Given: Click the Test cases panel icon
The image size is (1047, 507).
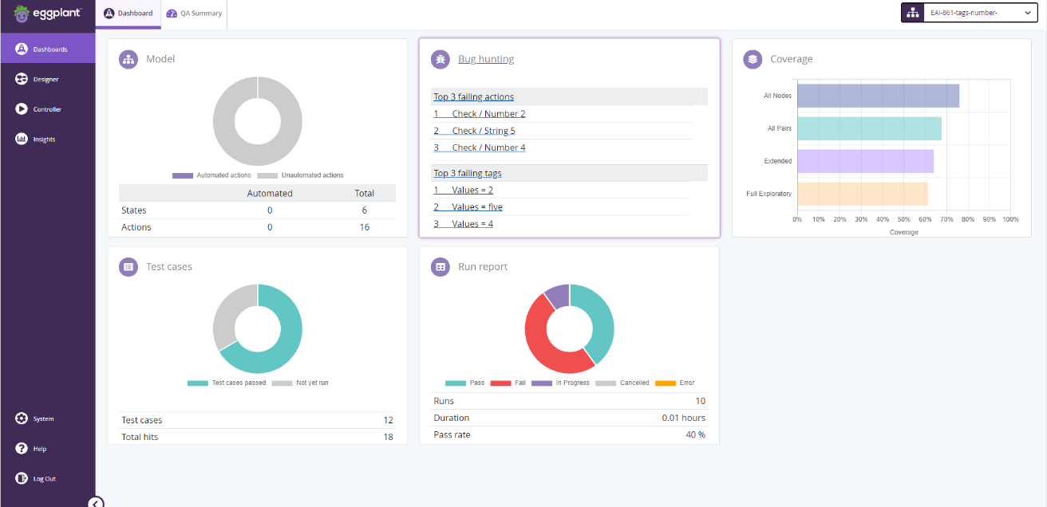Looking at the screenshot, I should (128, 266).
